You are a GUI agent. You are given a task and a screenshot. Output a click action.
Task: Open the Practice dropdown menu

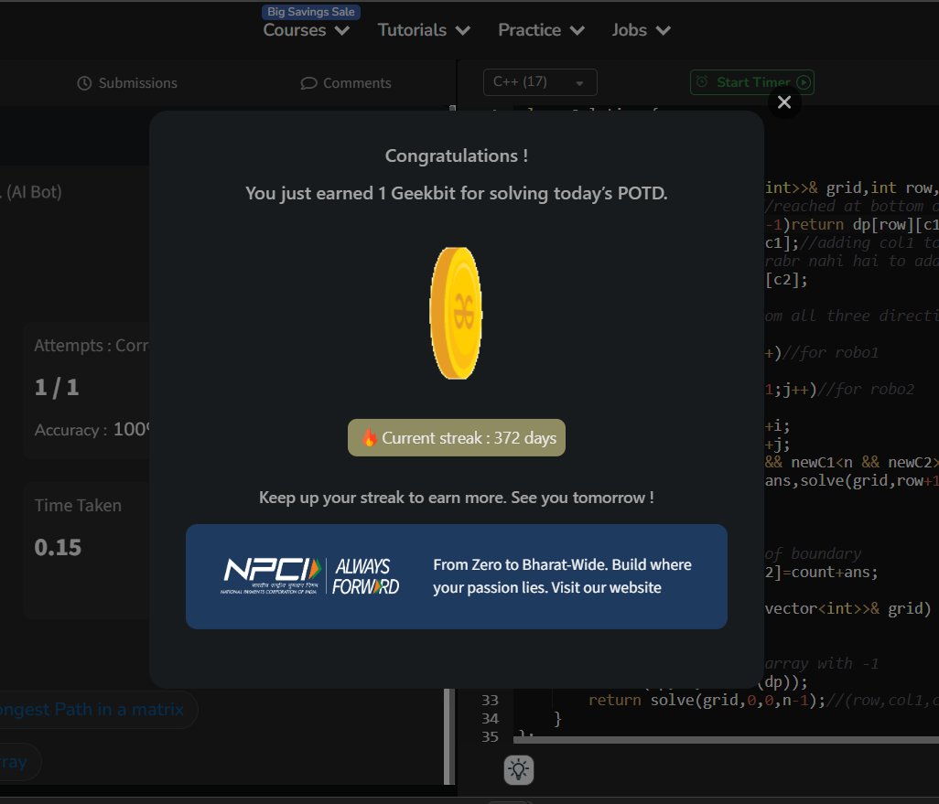542,30
